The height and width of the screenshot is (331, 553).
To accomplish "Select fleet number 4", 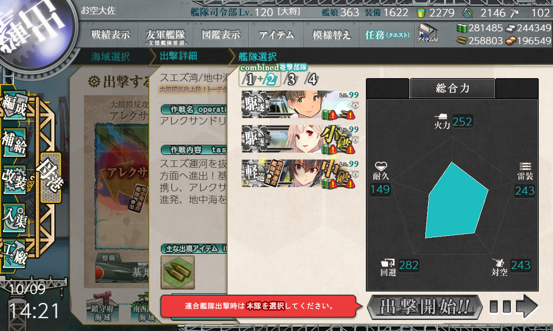I will coord(312,79).
